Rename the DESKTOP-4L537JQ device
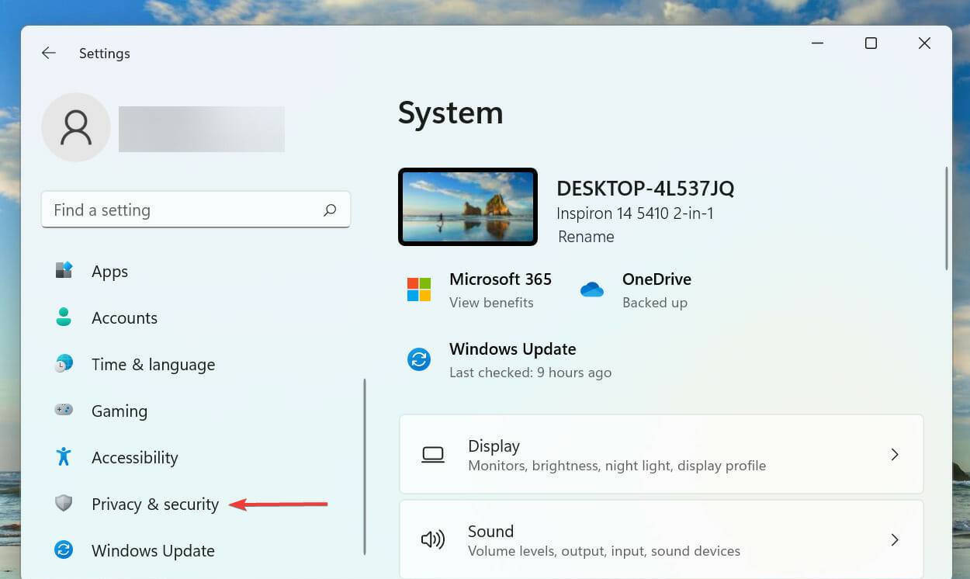The width and height of the screenshot is (970, 579). [x=585, y=236]
